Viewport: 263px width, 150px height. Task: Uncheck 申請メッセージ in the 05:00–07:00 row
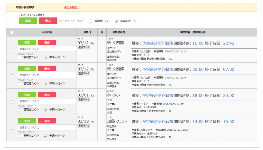click(x=45, y=84)
